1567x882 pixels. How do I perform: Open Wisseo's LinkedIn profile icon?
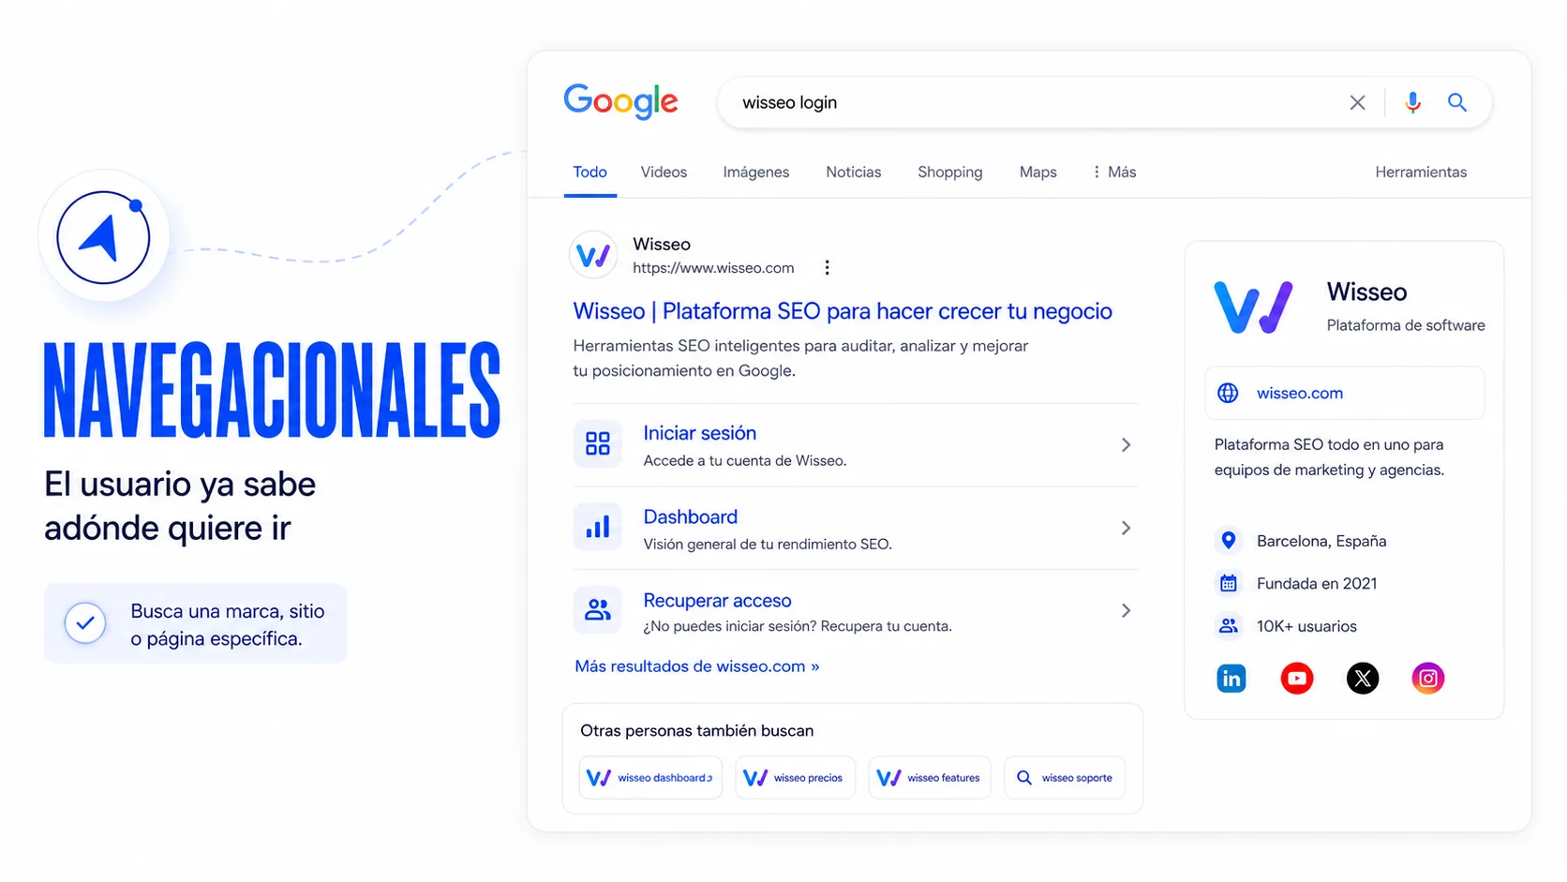[1231, 678]
